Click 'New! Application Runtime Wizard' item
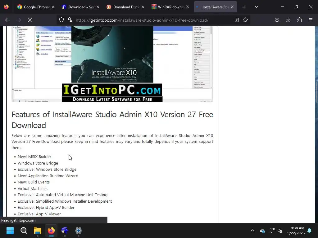The width and height of the screenshot is (318, 238). coord(48,176)
